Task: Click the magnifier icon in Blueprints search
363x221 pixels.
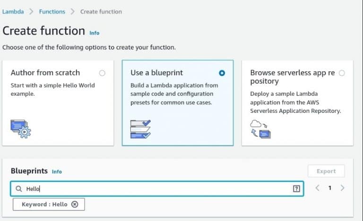Action: (19, 189)
